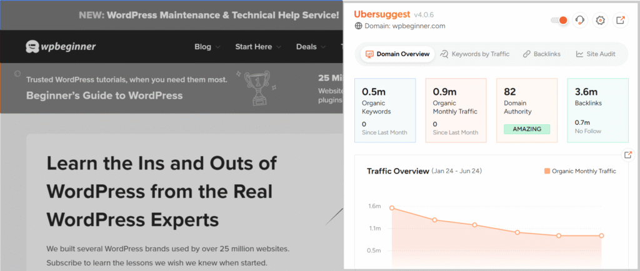Viewport: 640px width, 271px height.
Task: Click the headset support icon
Action: [x=579, y=21]
